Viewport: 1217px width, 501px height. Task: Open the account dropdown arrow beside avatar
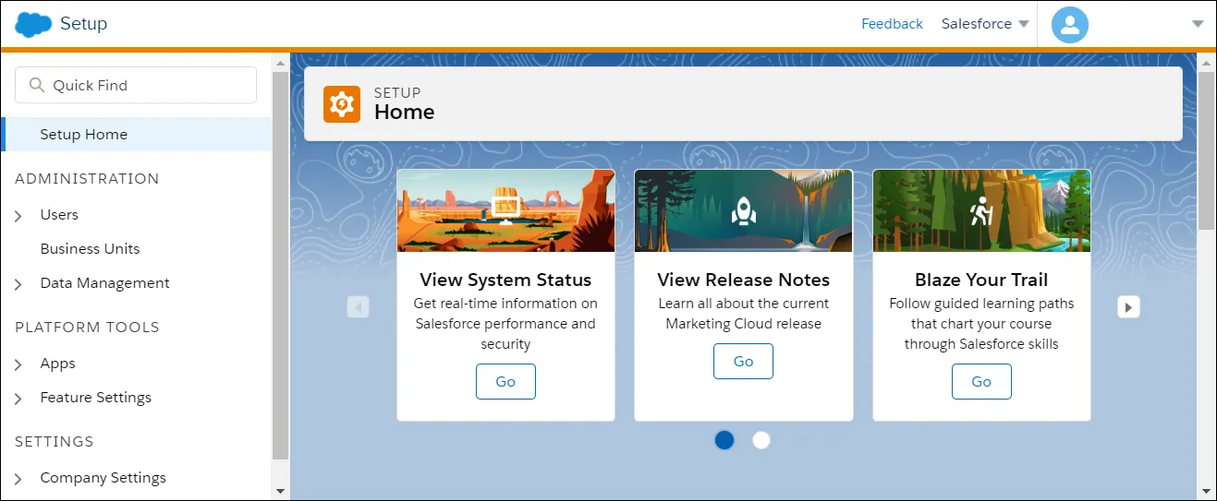pyautogui.click(x=1198, y=25)
